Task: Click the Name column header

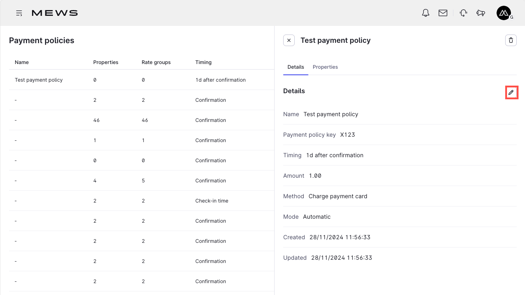Action: (22, 62)
